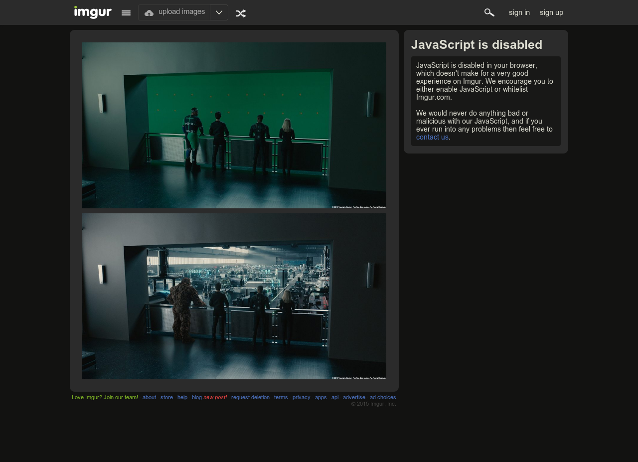Click the contact us link
The height and width of the screenshot is (462, 638).
[x=432, y=137]
